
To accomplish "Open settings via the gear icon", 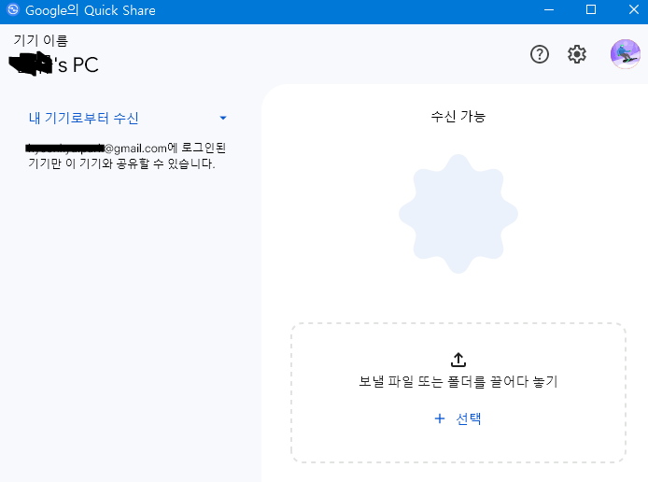I will (x=576, y=54).
